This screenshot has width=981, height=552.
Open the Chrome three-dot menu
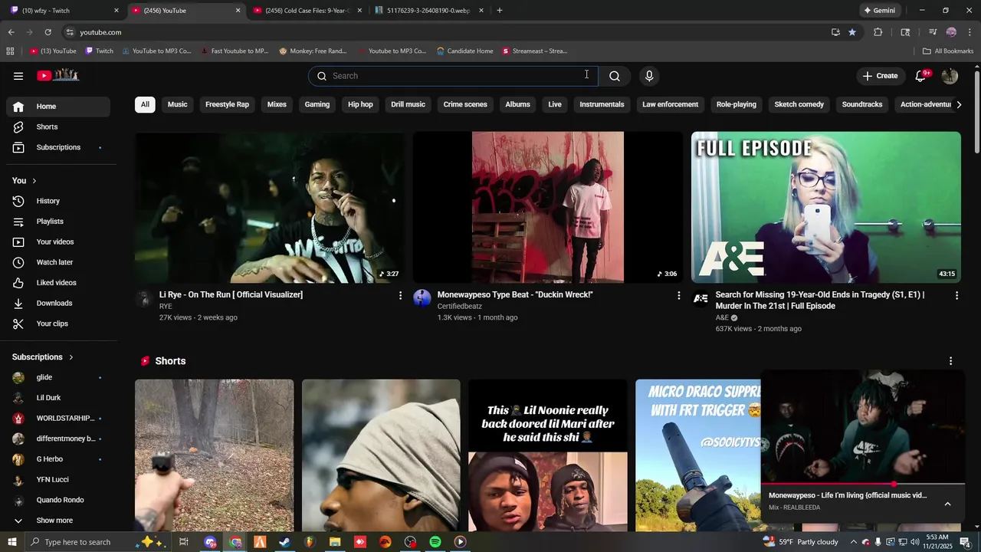pos(970,32)
